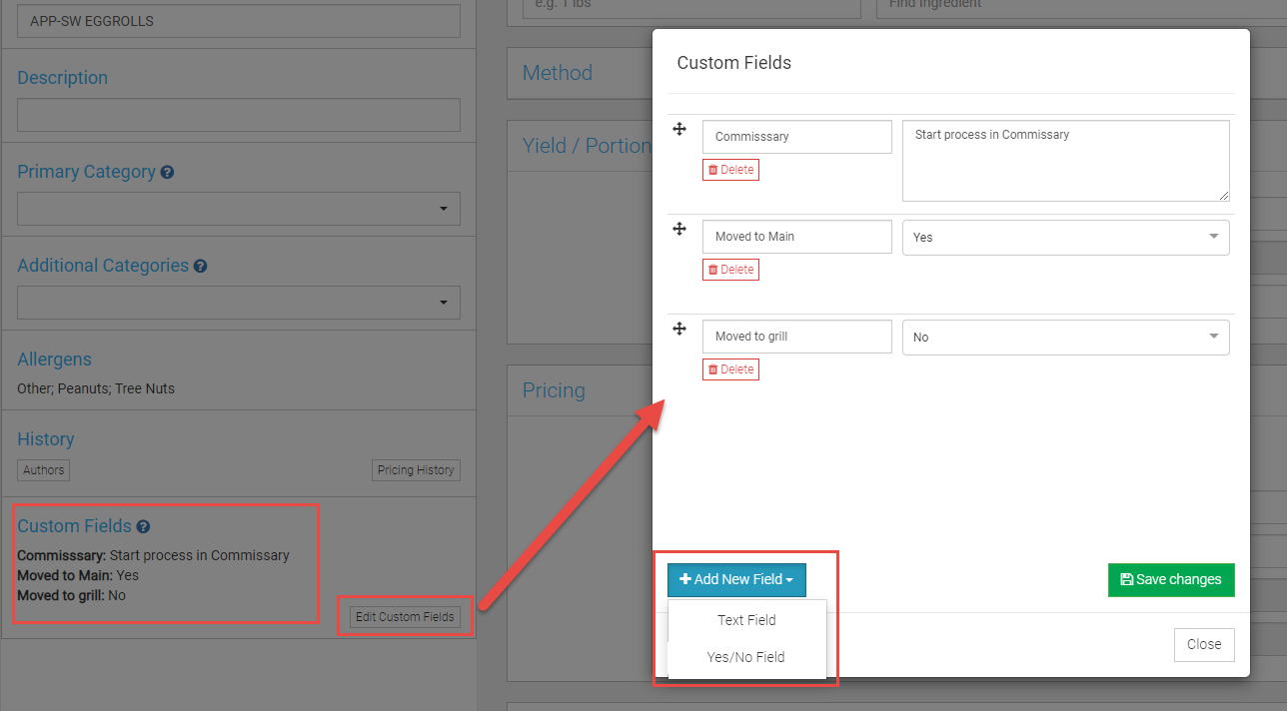The image size is (1287, 711).
Task: Expand the Primary Category dropdown
Action: pyautogui.click(x=239, y=209)
